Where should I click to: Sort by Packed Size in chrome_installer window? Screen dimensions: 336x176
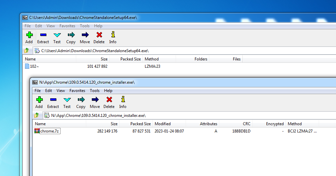pyautogui.click(x=136, y=124)
